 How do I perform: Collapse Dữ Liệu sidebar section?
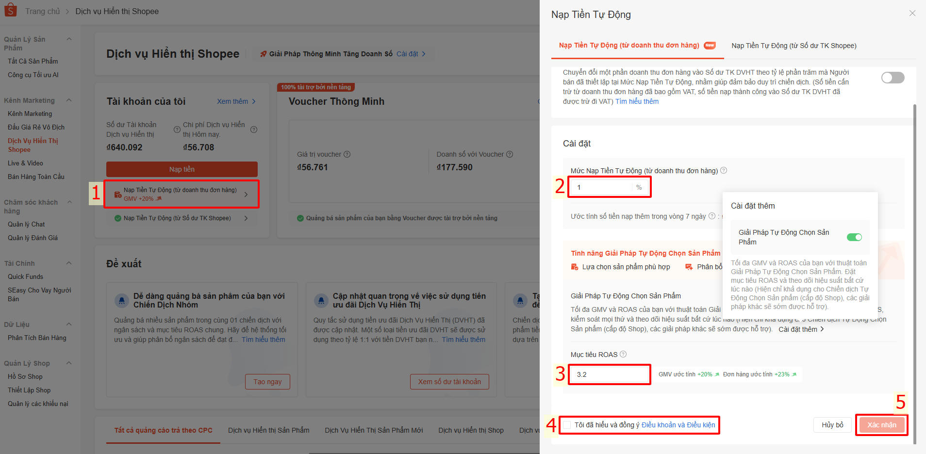point(69,324)
